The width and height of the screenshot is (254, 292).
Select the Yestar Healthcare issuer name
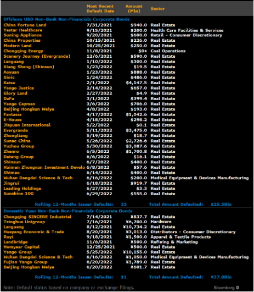click(x=23, y=30)
